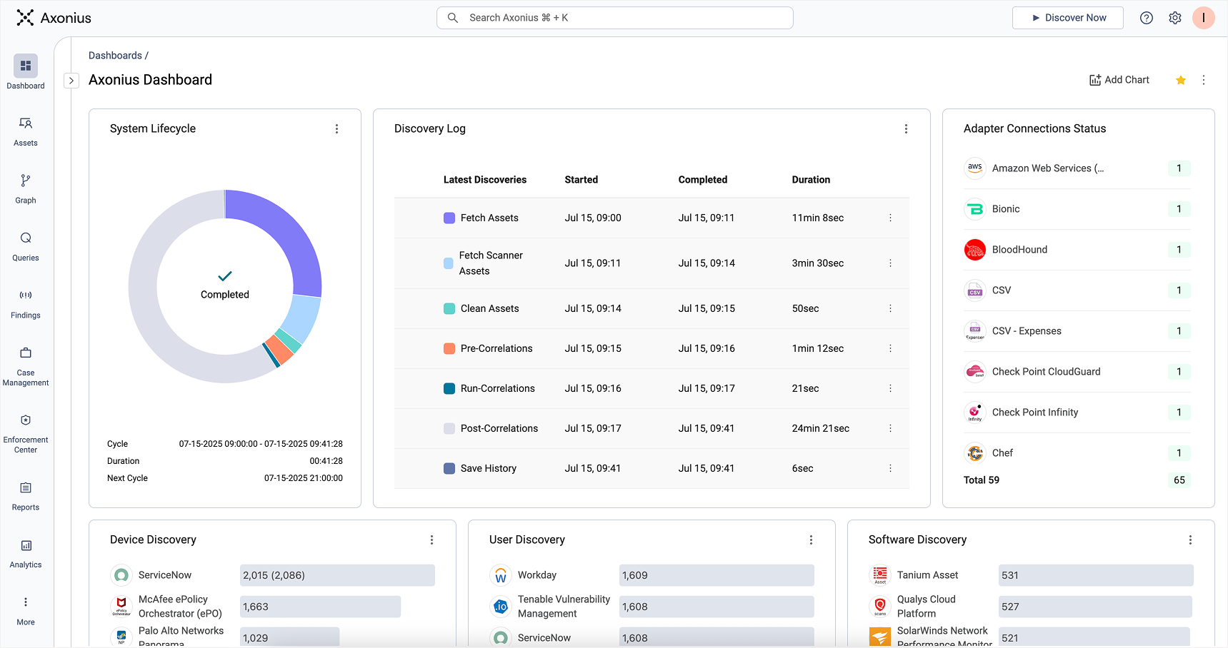Open Device Discovery chart options menu
This screenshot has width=1228, height=648.
tap(432, 540)
